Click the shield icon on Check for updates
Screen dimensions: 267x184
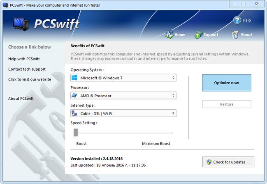tap(209, 162)
